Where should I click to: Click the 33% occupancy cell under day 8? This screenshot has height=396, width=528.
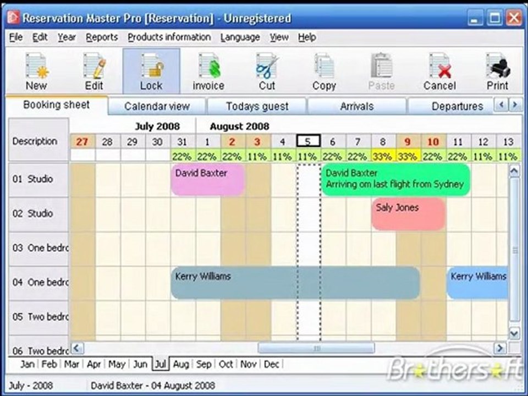pos(383,156)
